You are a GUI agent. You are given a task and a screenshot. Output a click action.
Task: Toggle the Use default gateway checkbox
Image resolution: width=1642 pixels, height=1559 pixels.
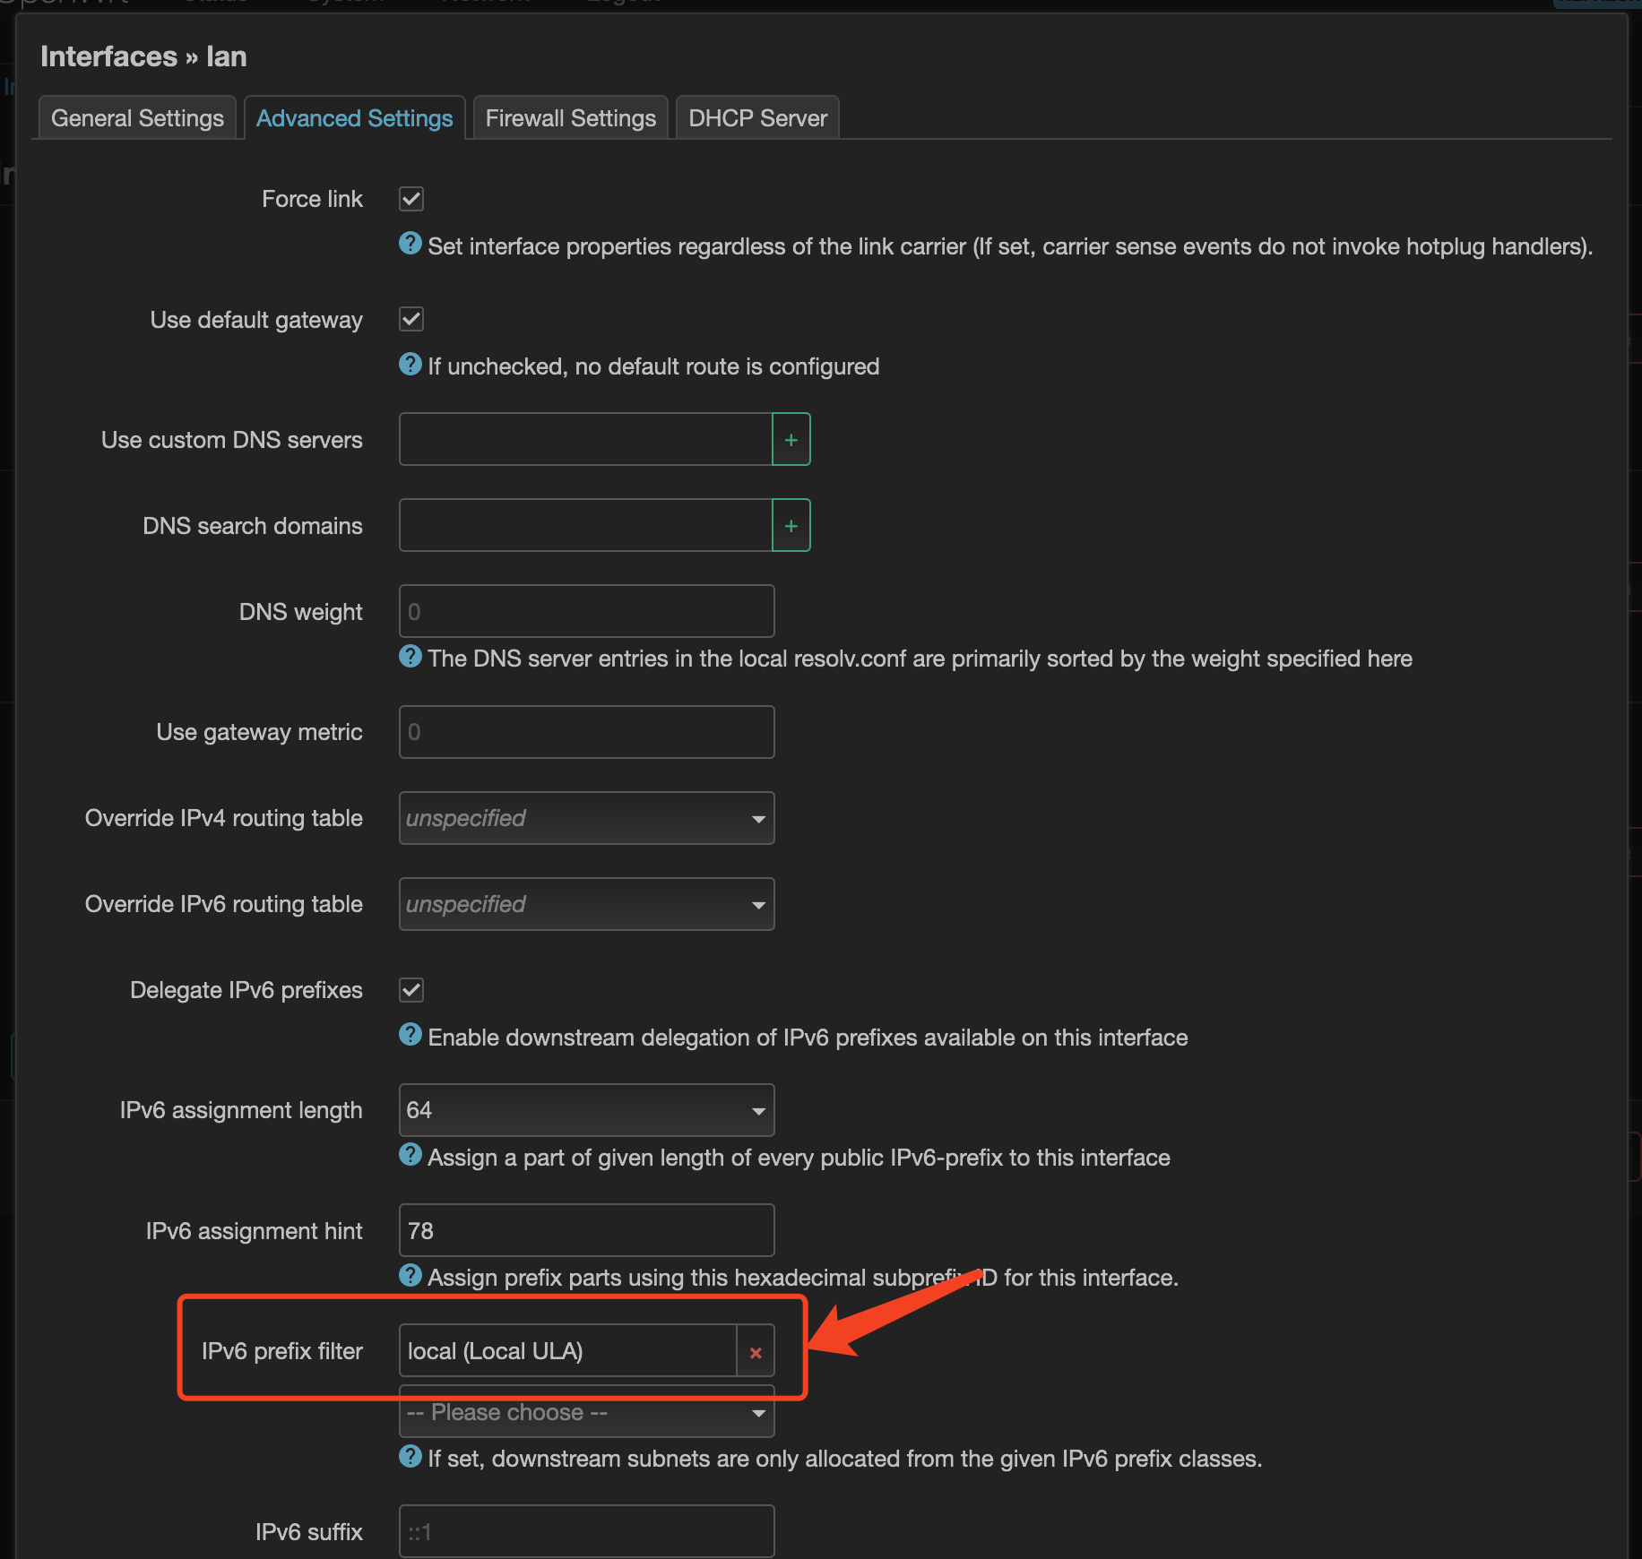[x=411, y=319]
